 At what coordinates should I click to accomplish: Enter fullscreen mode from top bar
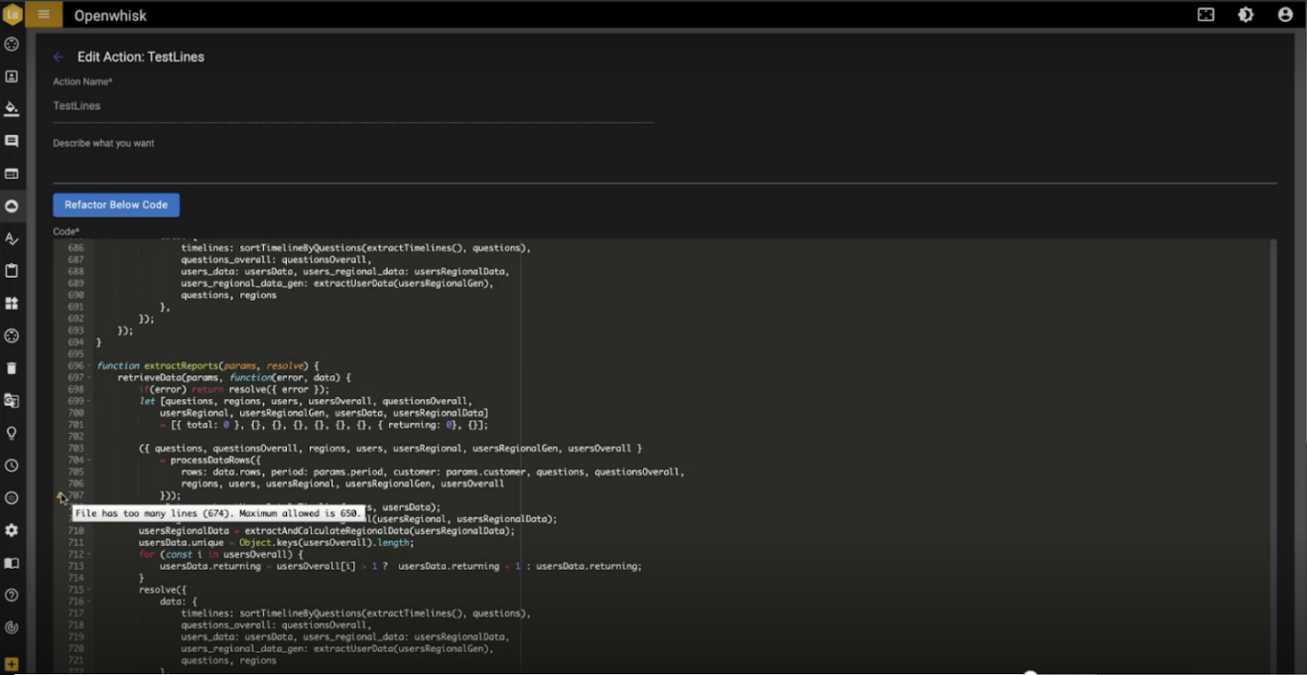1206,15
